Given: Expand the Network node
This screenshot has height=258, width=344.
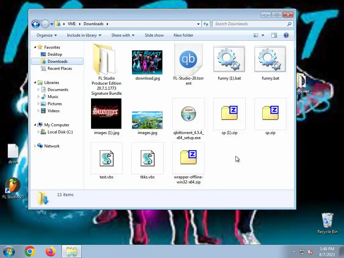Looking at the screenshot, I should click(x=35, y=146).
